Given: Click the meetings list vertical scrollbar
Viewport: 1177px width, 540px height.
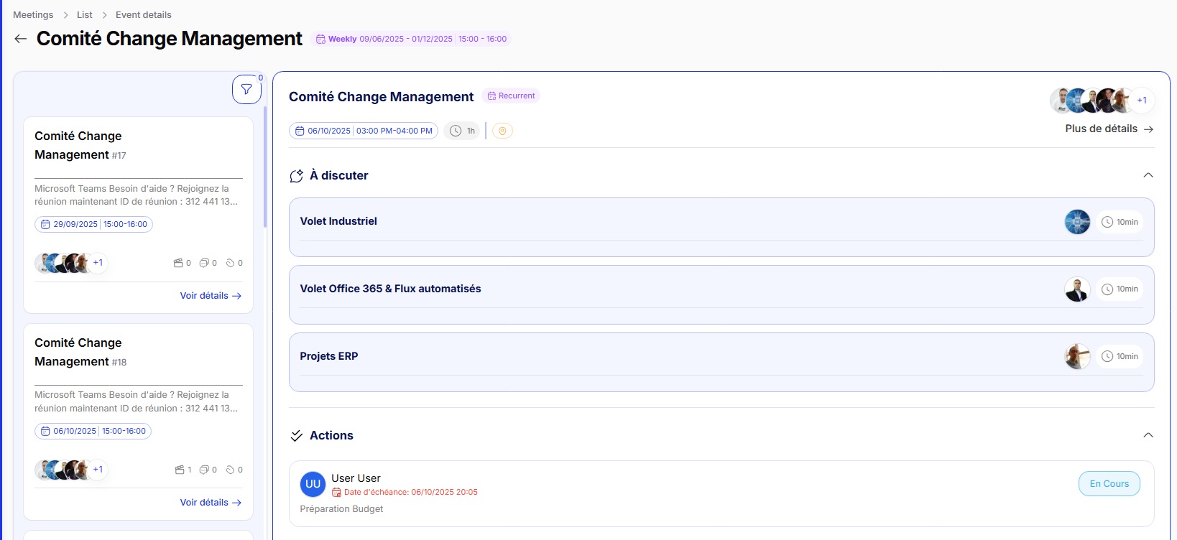Looking at the screenshot, I should click(265, 167).
